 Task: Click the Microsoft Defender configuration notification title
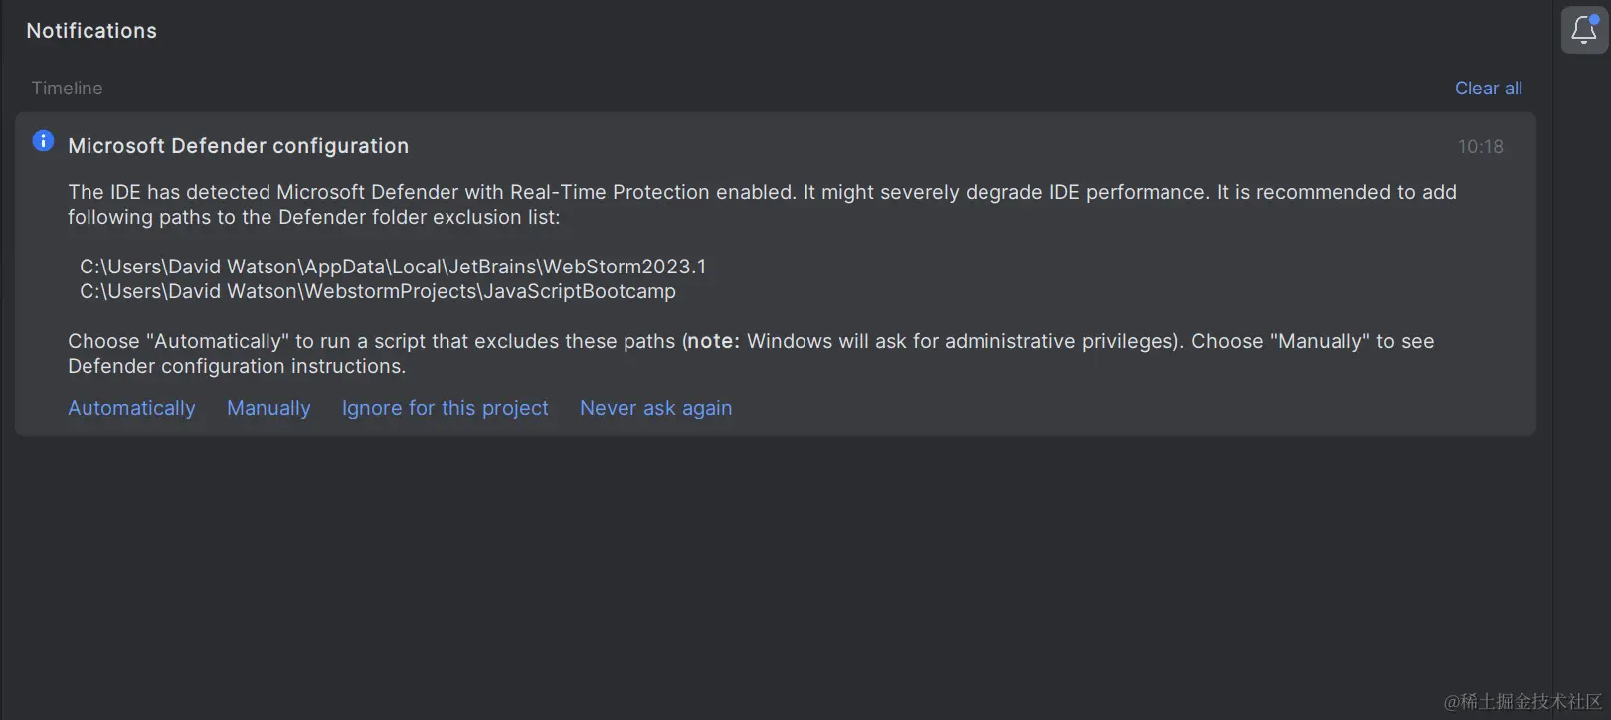(x=238, y=145)
